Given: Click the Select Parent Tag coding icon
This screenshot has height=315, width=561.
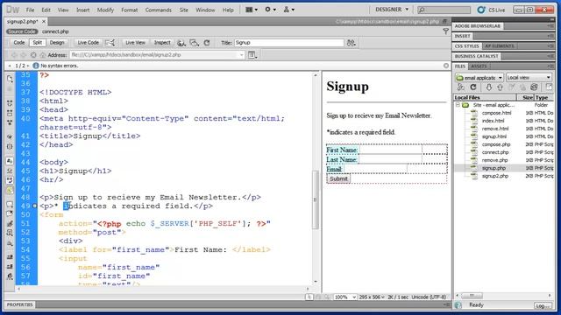Looking at the screenshot, I should point(10,136).
